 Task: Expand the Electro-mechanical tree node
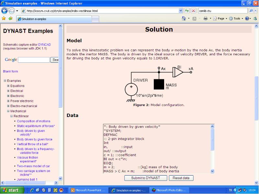[x=8, y=106]
